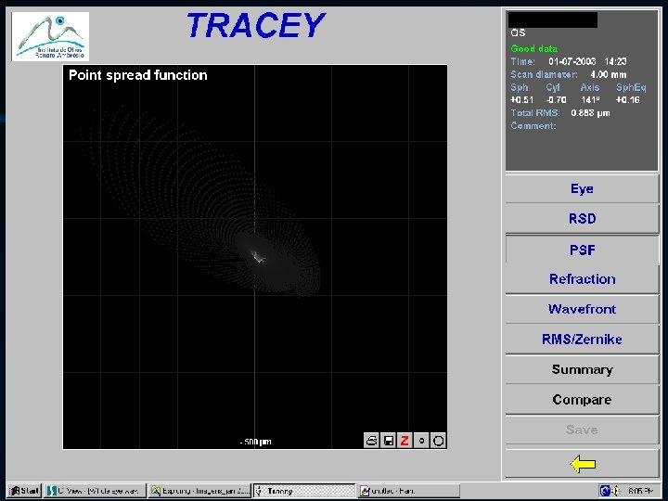Toggle the red Z Zernike icon
The width and height of the screenshot is (668, 501).
coord(405,440)
